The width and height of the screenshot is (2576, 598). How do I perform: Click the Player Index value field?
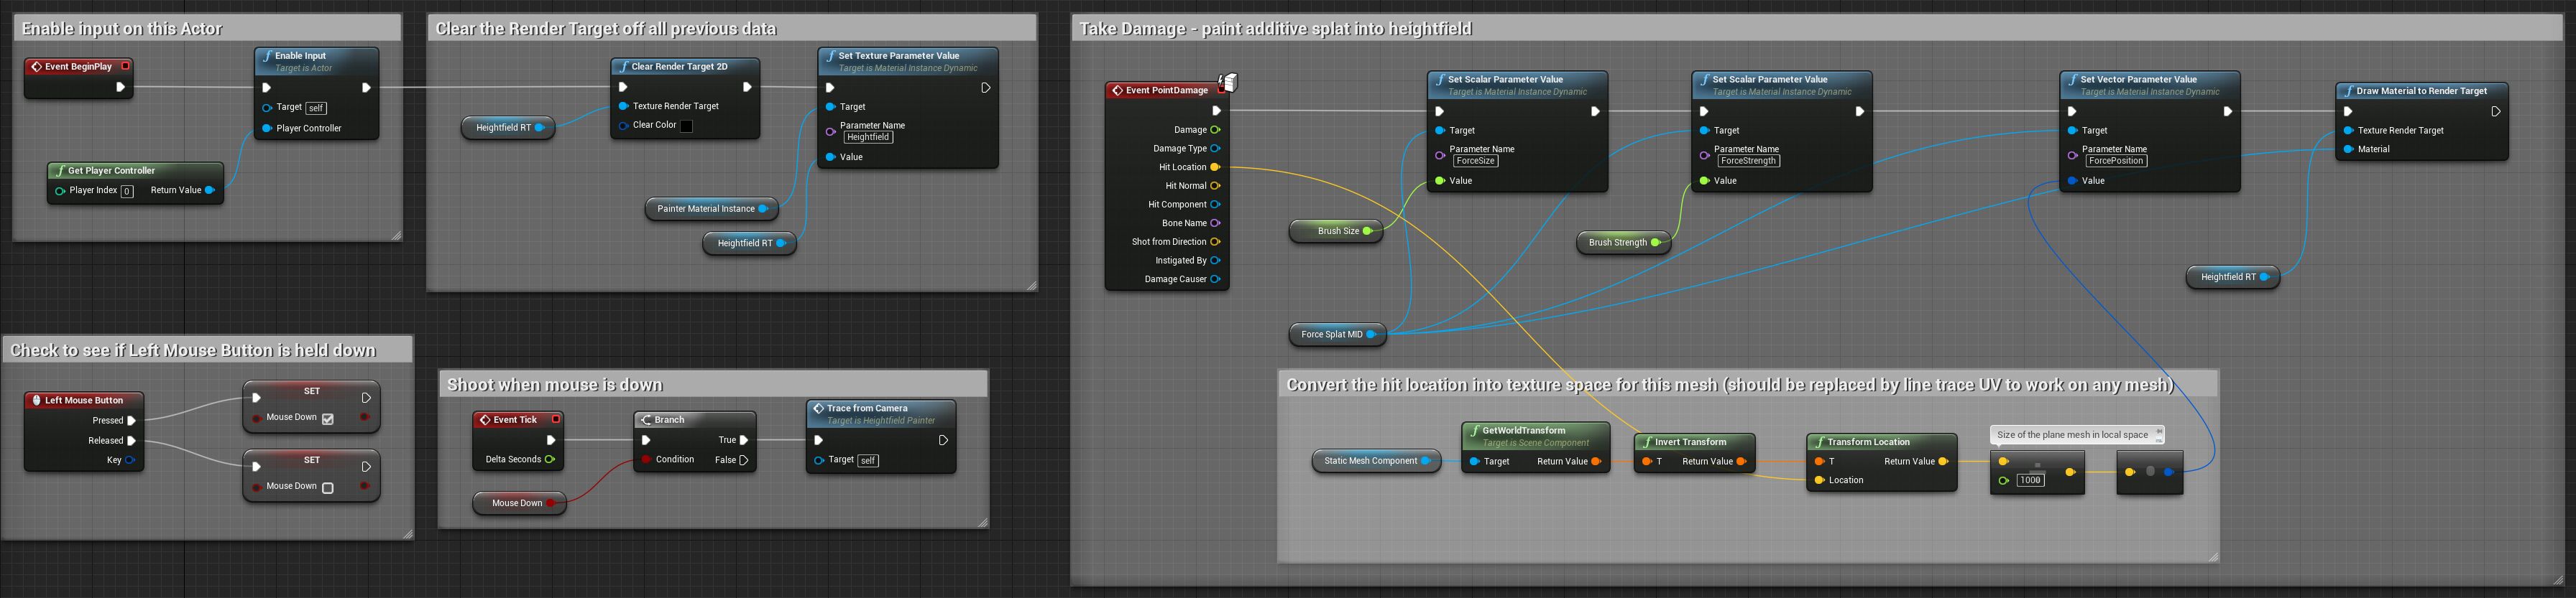point(127,192)
